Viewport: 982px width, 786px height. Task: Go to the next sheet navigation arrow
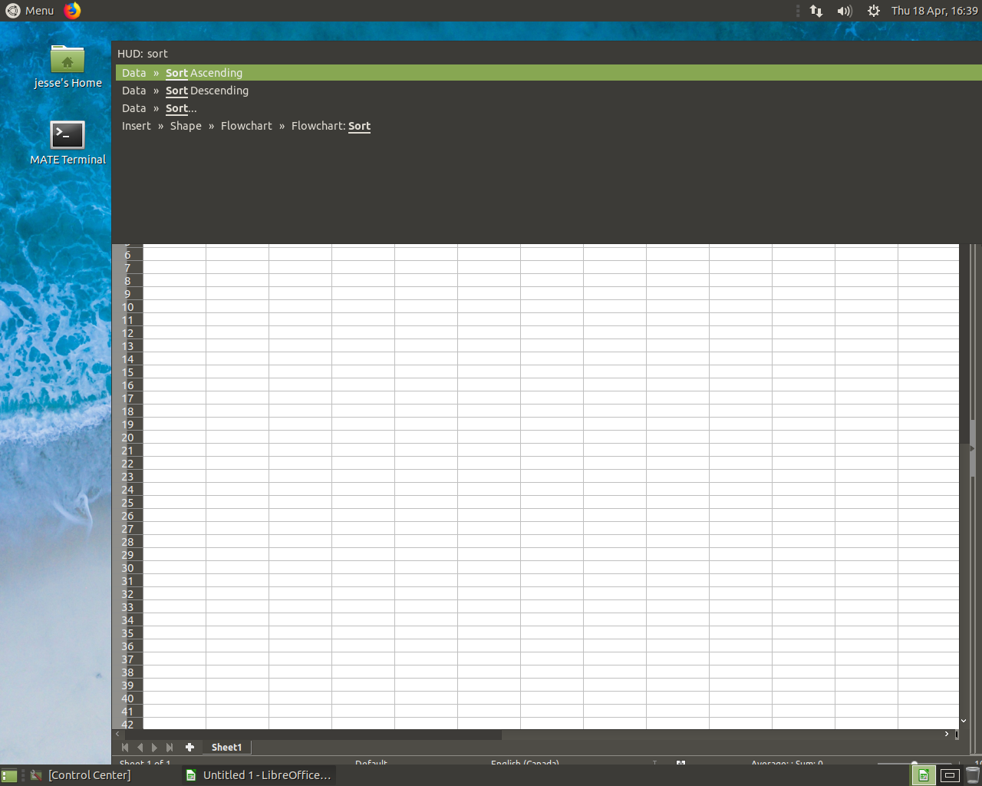coord(154,748)
